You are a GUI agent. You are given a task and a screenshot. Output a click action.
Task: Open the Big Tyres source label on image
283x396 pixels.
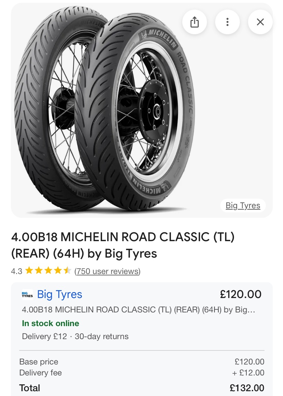click(243, 206)
